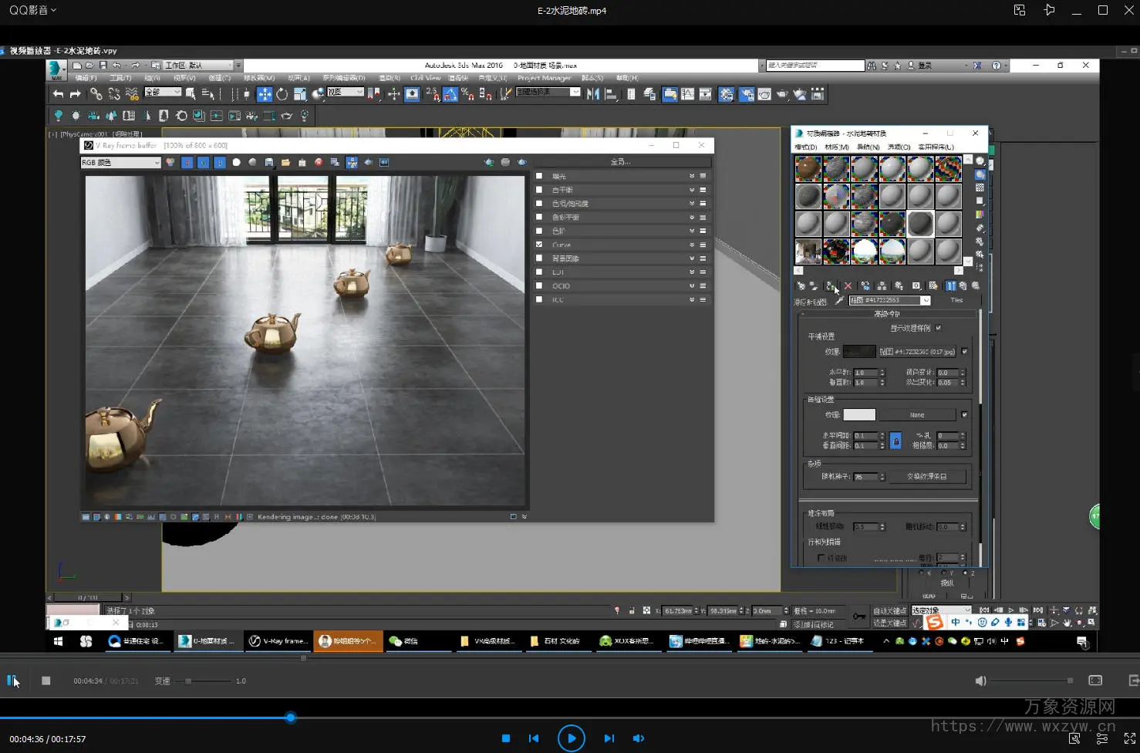Select the Move tool in 3ds Max toolbar
The width and height of the screenshot is (1140, 753).
(x=264, y=94)
